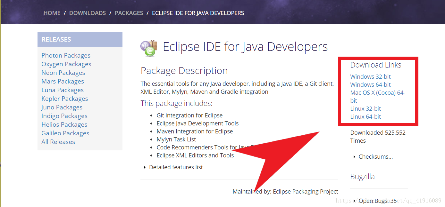Image resolution: width=445 pixels, height=207 pixels.
Task: Open Neon Packages releases
Action: tap(63, 73)
